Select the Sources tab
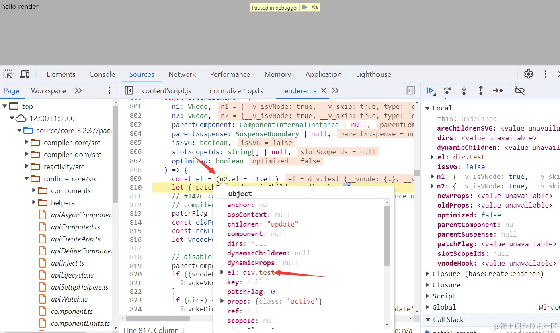 tap(142, 74)
